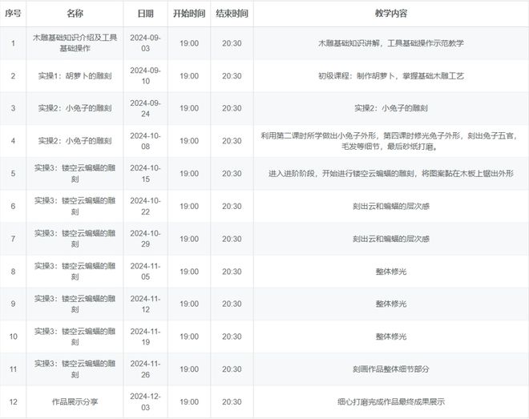529x419 pixels.
Task: Click the date 2024-09-24
Action: [x=145, y=108]
